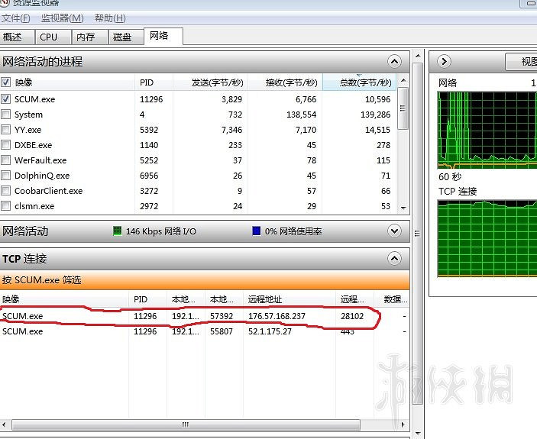Click the 网络 throughput graph
The width and height of the screenshot is (537, 439).
pyautogui.click(x=487, y=130)
